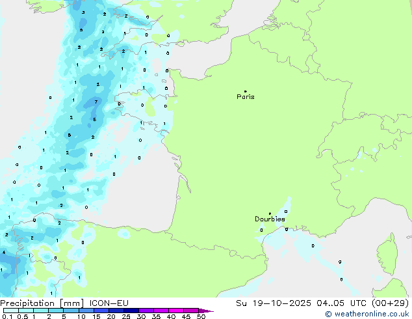Click the 'Precipitation [mm]' title text
Screen dimensions: 412x319
[x=42, y=303]
